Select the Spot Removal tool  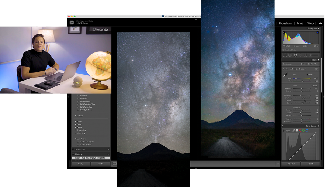pyautogui.click(x=290, y=55)
